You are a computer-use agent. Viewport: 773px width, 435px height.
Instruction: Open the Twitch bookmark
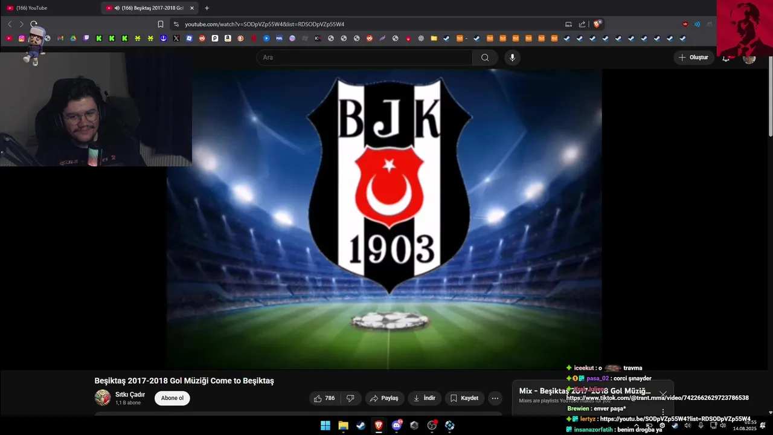pos(86,38)
